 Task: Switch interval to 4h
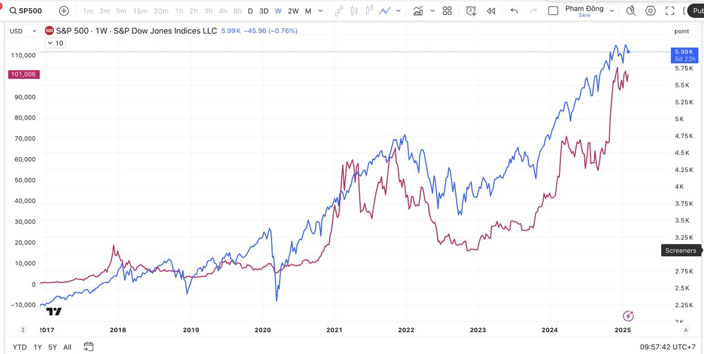222,11
